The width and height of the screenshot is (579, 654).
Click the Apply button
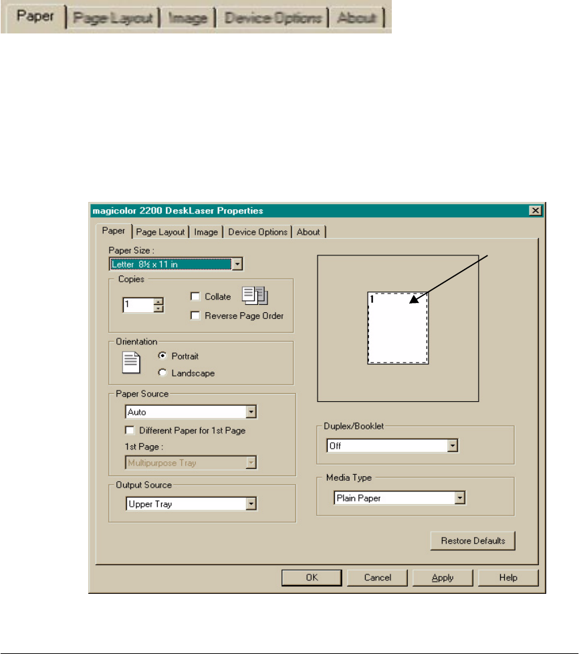443,578
